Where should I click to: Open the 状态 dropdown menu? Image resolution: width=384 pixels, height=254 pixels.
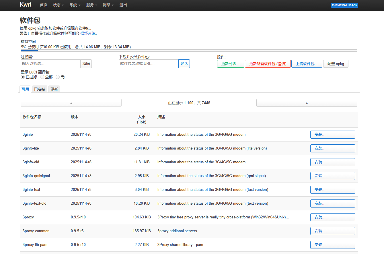(58, 5)
